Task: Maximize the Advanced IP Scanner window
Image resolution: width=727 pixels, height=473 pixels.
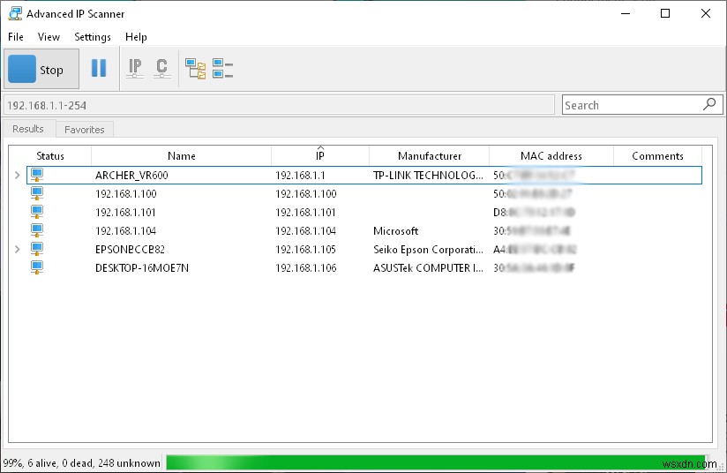Action: (x=665, y=13)
